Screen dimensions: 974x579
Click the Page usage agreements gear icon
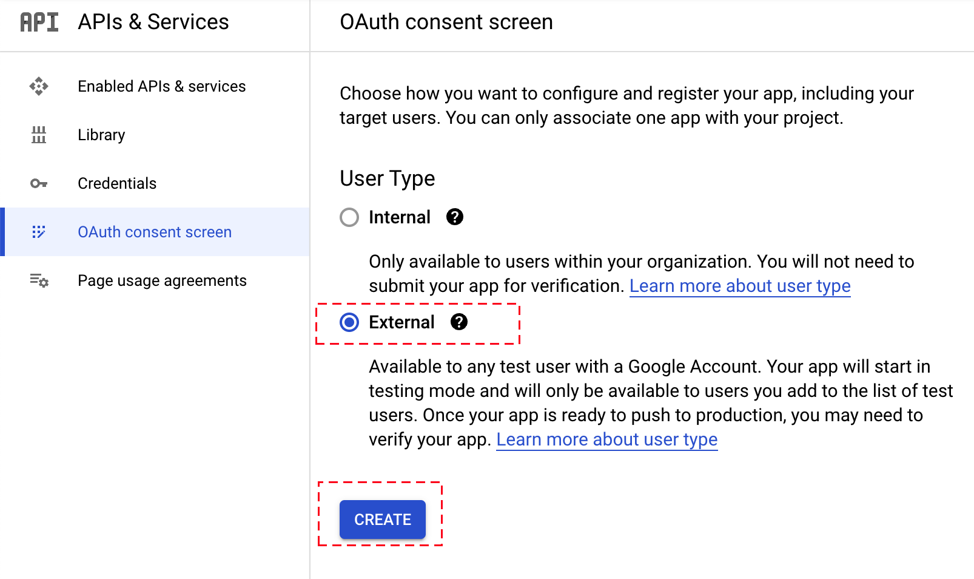(39, 280)
